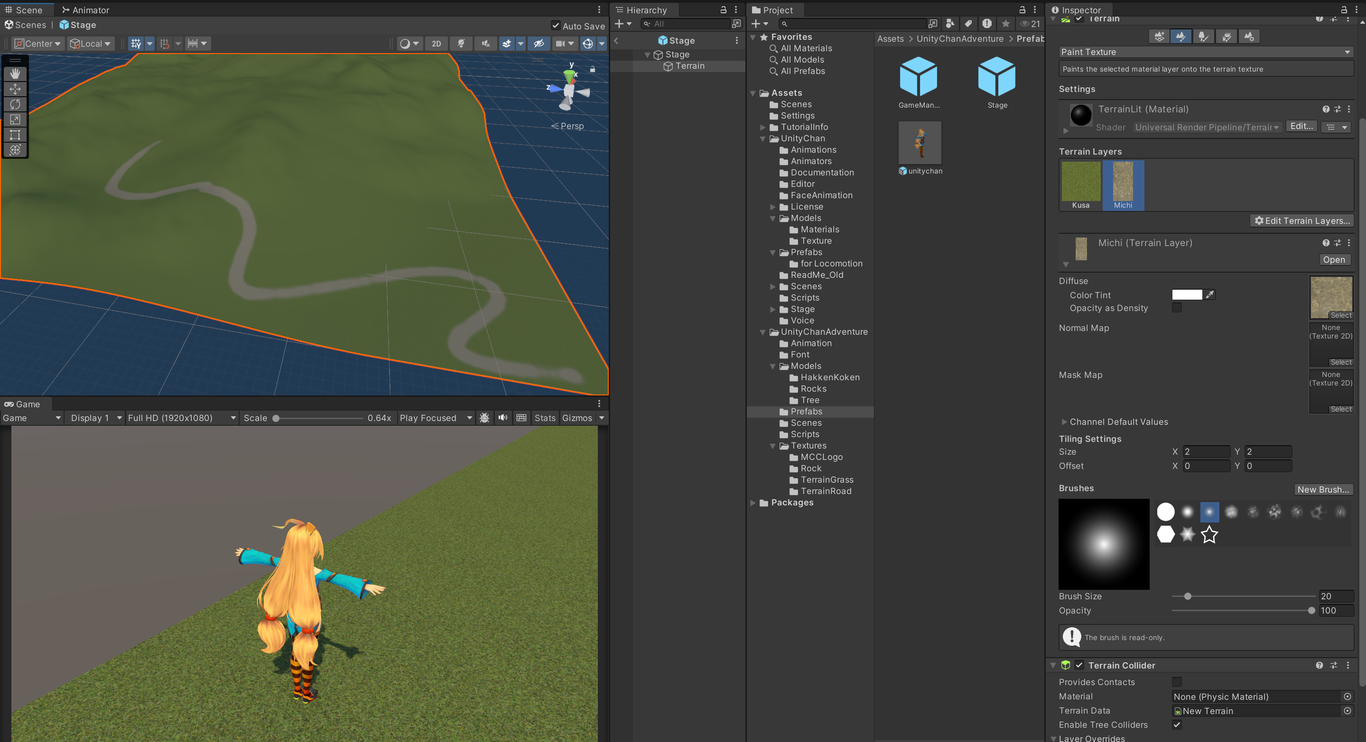
Task: Select TerrainRoad folder in Project tree
Action: pos(826,491)
